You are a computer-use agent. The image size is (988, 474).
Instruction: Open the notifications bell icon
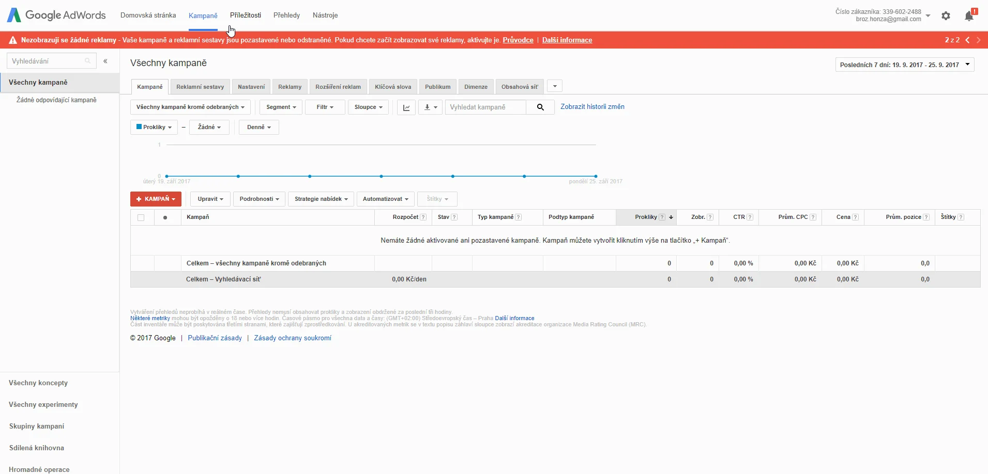pos(969,16)
